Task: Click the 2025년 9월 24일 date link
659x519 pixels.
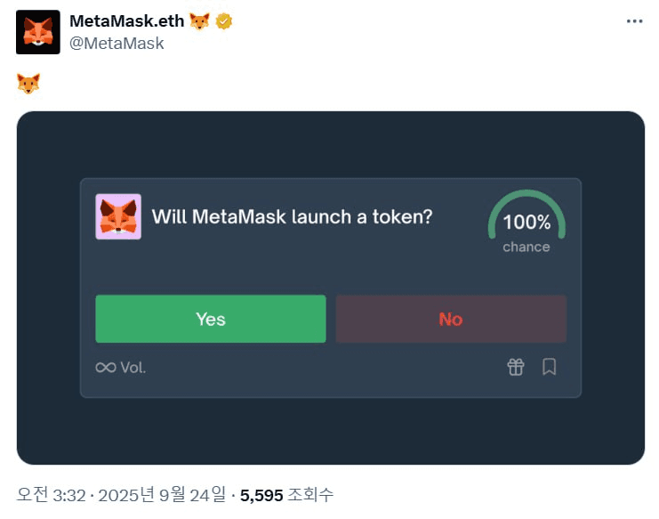Action: click(x=162, y=495)
